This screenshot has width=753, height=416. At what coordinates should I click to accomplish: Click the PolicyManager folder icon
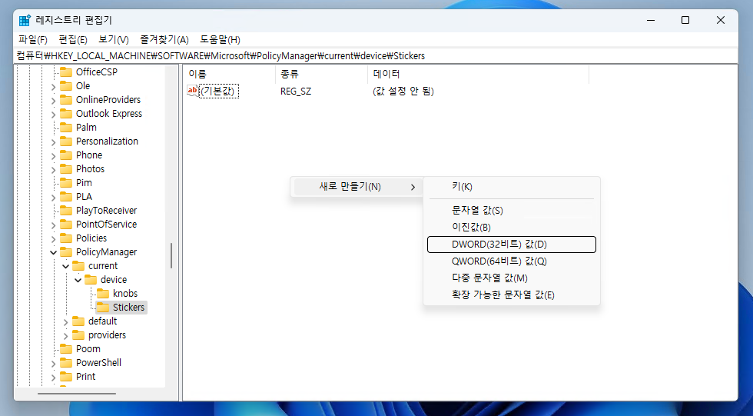coord(66,252)
